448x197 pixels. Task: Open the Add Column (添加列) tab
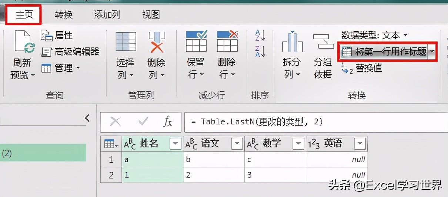(x=107, y=15)
